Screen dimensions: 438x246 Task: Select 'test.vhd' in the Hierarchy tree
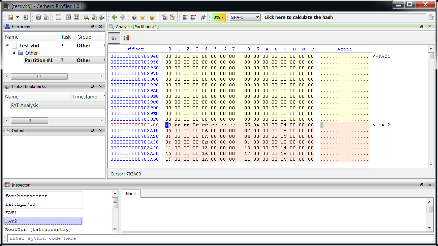point(29,46)
